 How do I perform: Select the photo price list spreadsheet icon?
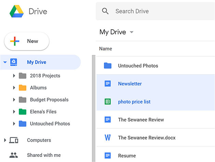[x=108, y=102]
